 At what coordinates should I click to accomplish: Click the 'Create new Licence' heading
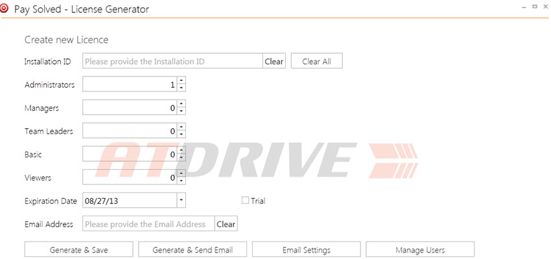point(66,40)
